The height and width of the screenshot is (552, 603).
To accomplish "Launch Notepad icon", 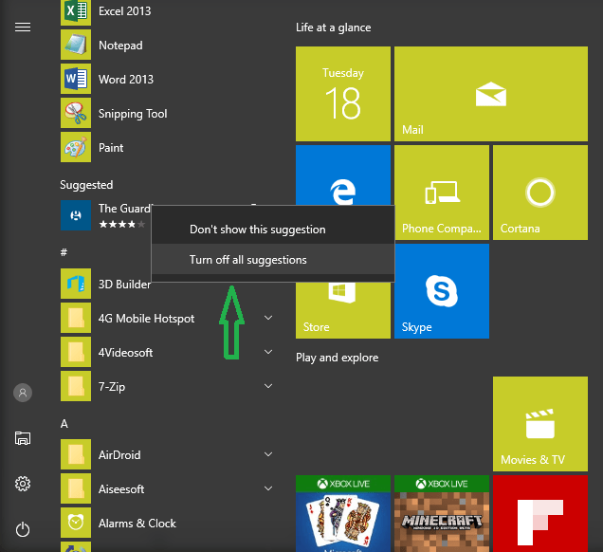I will point(76,45).
